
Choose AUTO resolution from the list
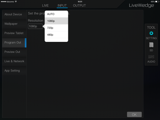point(56,14)
